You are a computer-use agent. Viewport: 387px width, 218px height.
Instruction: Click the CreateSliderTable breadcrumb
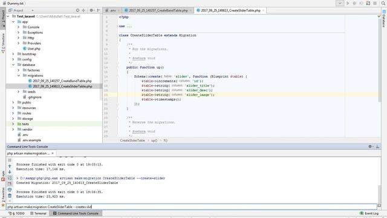click(x=132, y=140)
